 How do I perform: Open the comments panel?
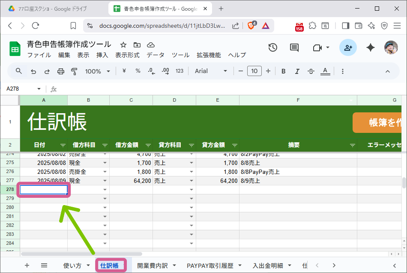(x=294, y=48)
